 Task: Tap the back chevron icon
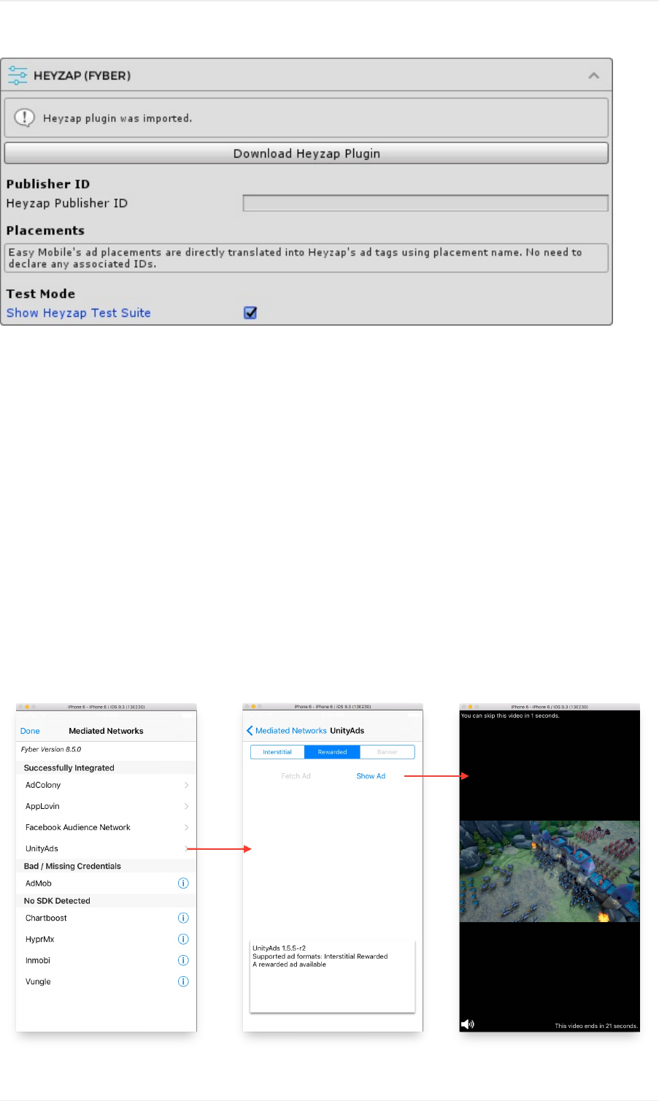click(250, 731)
